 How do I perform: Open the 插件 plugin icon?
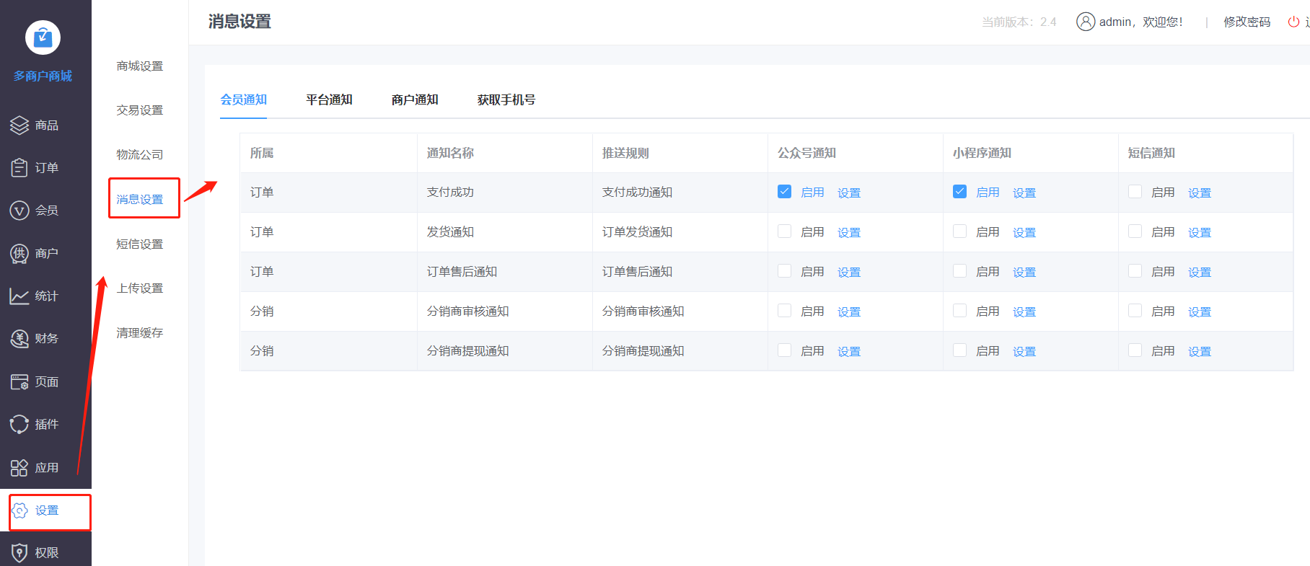tap(19, 424)
